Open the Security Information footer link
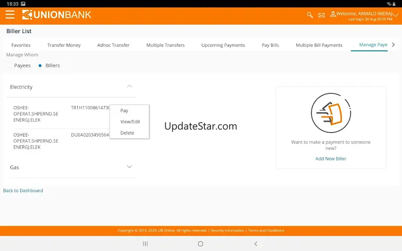 [228, 230]
